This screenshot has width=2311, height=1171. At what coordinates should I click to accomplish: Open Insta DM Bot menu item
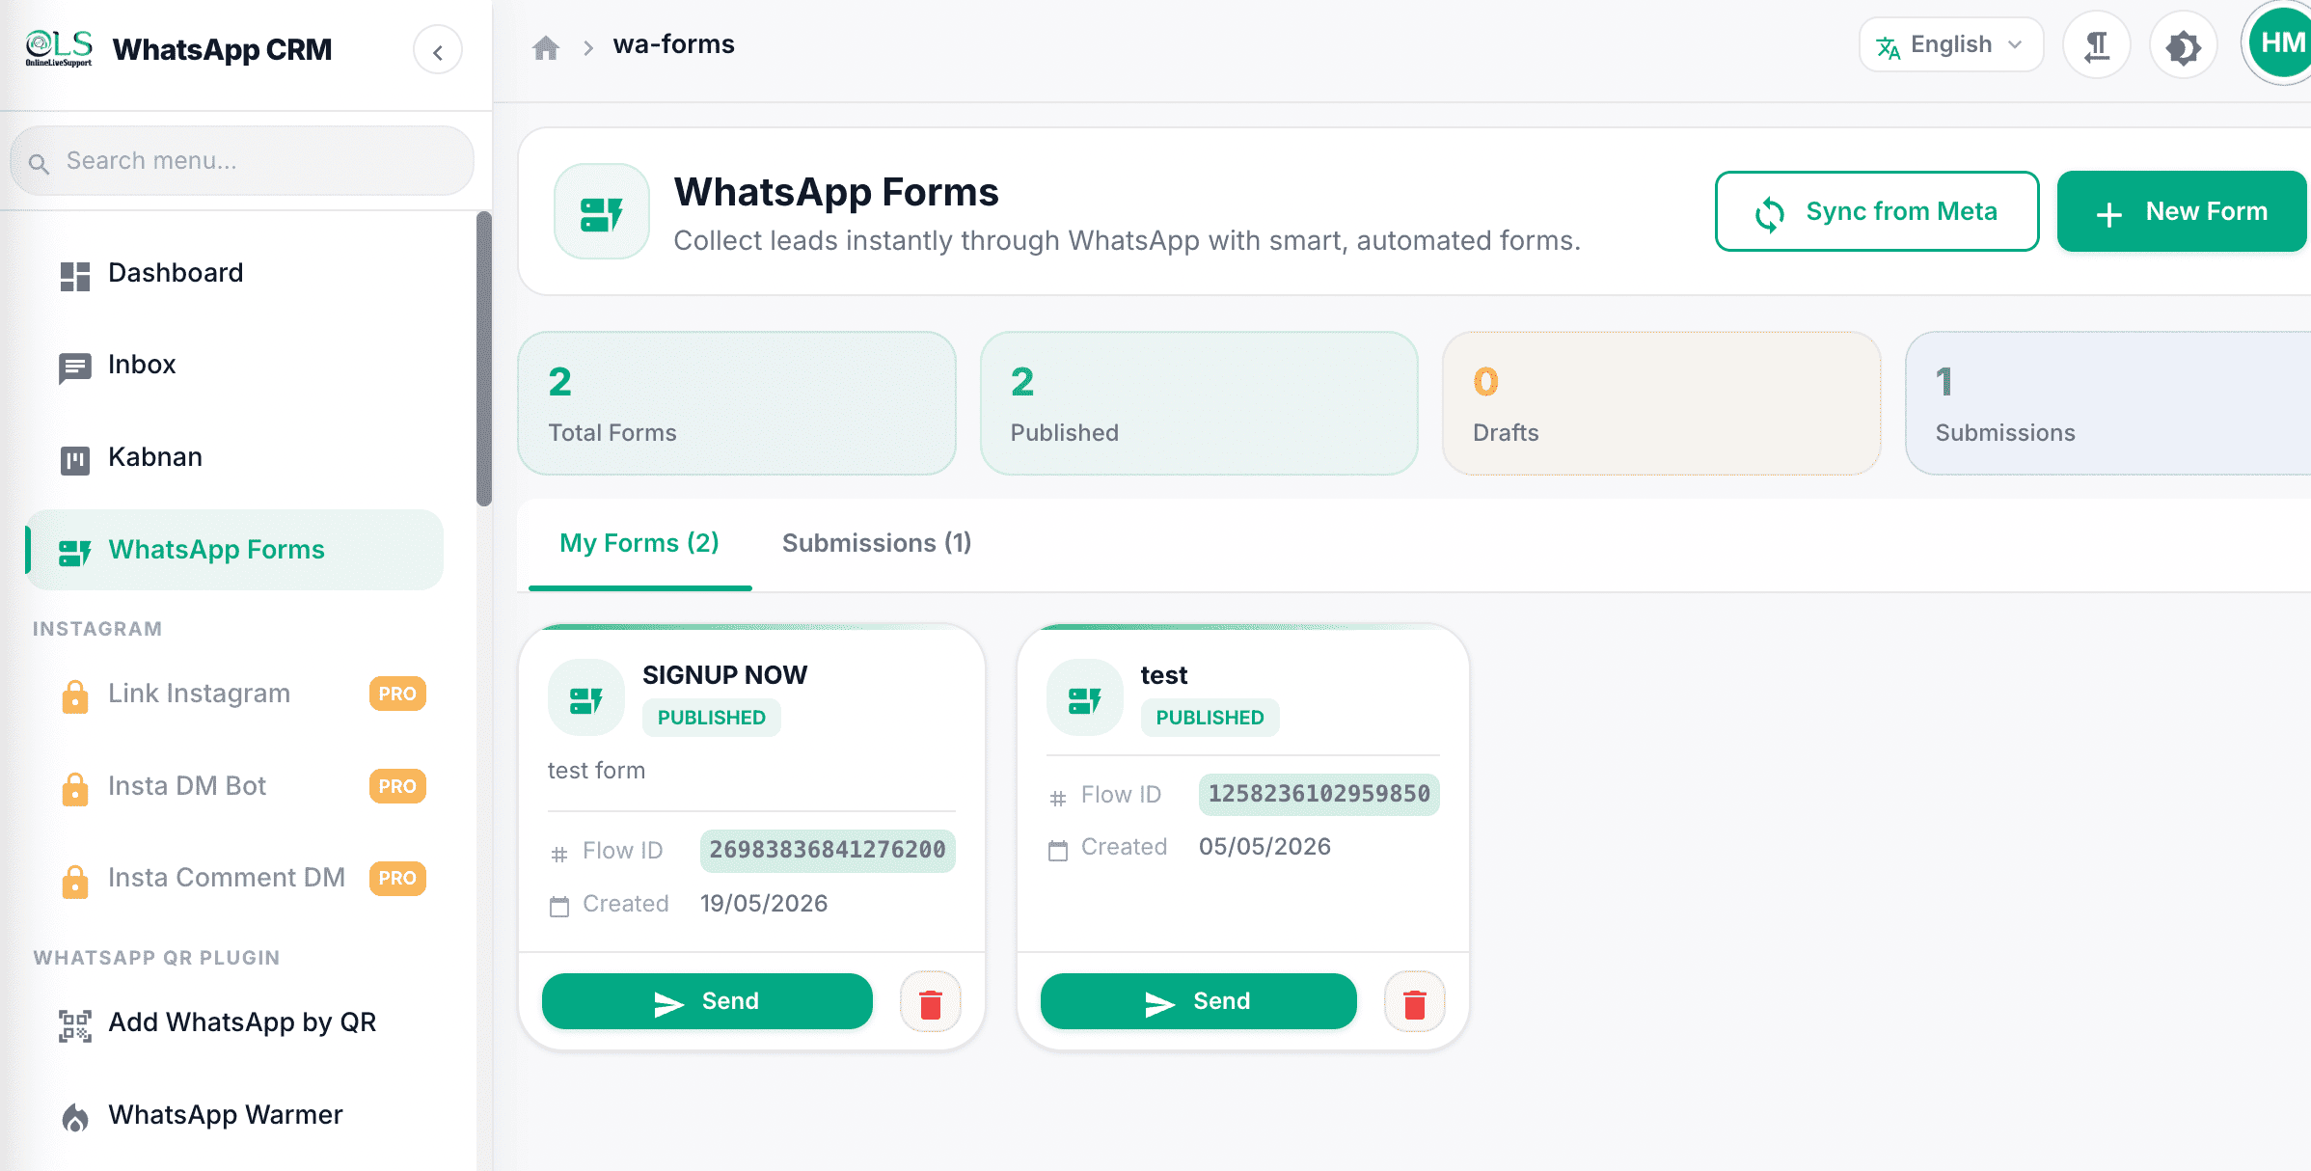pos(234,786)
